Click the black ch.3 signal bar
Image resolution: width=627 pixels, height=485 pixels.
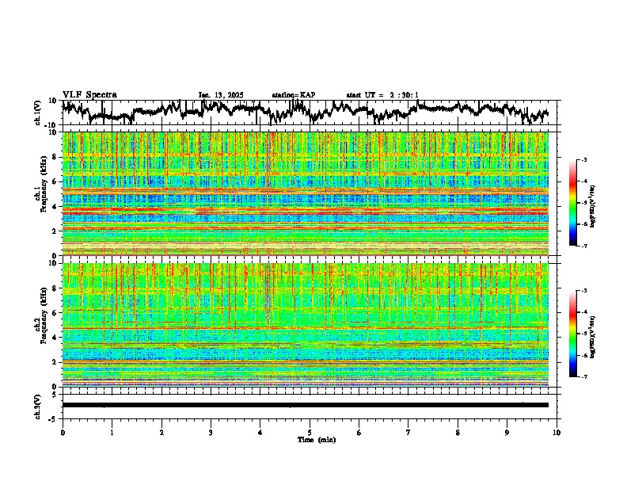click(306, 405)
